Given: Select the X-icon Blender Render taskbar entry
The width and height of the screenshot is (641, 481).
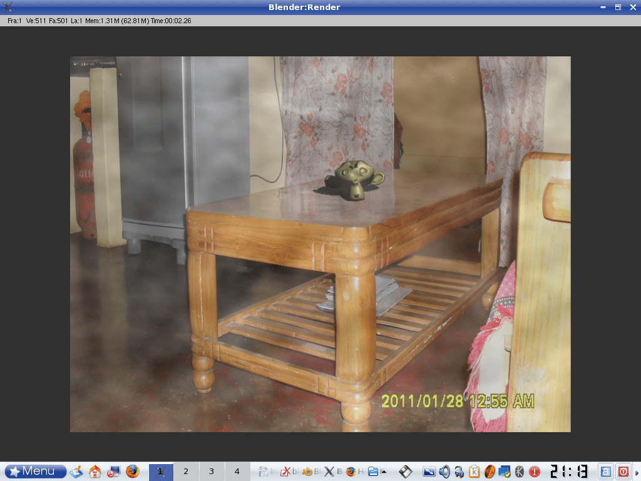Looking at the screenshot, I should click(x=333, y=472).
